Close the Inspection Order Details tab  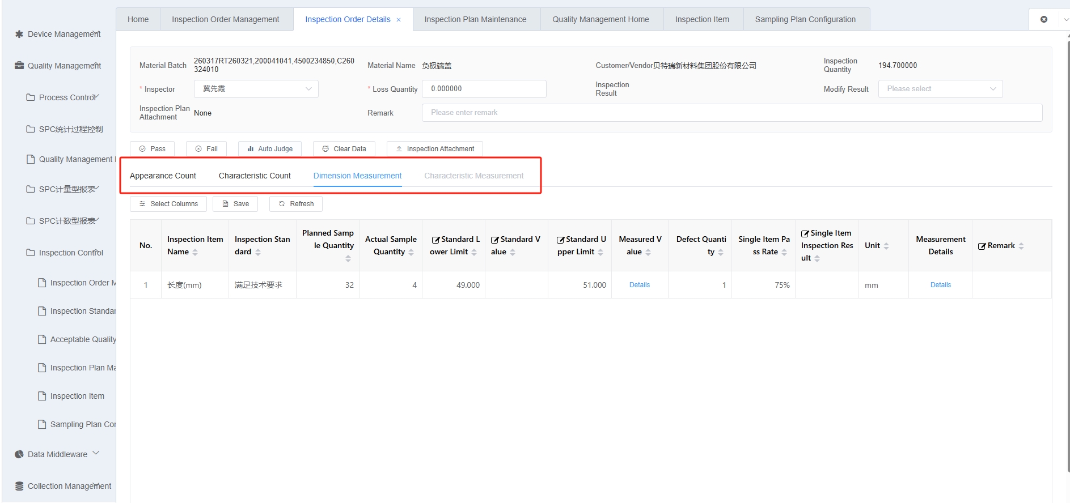coord(399,20)
